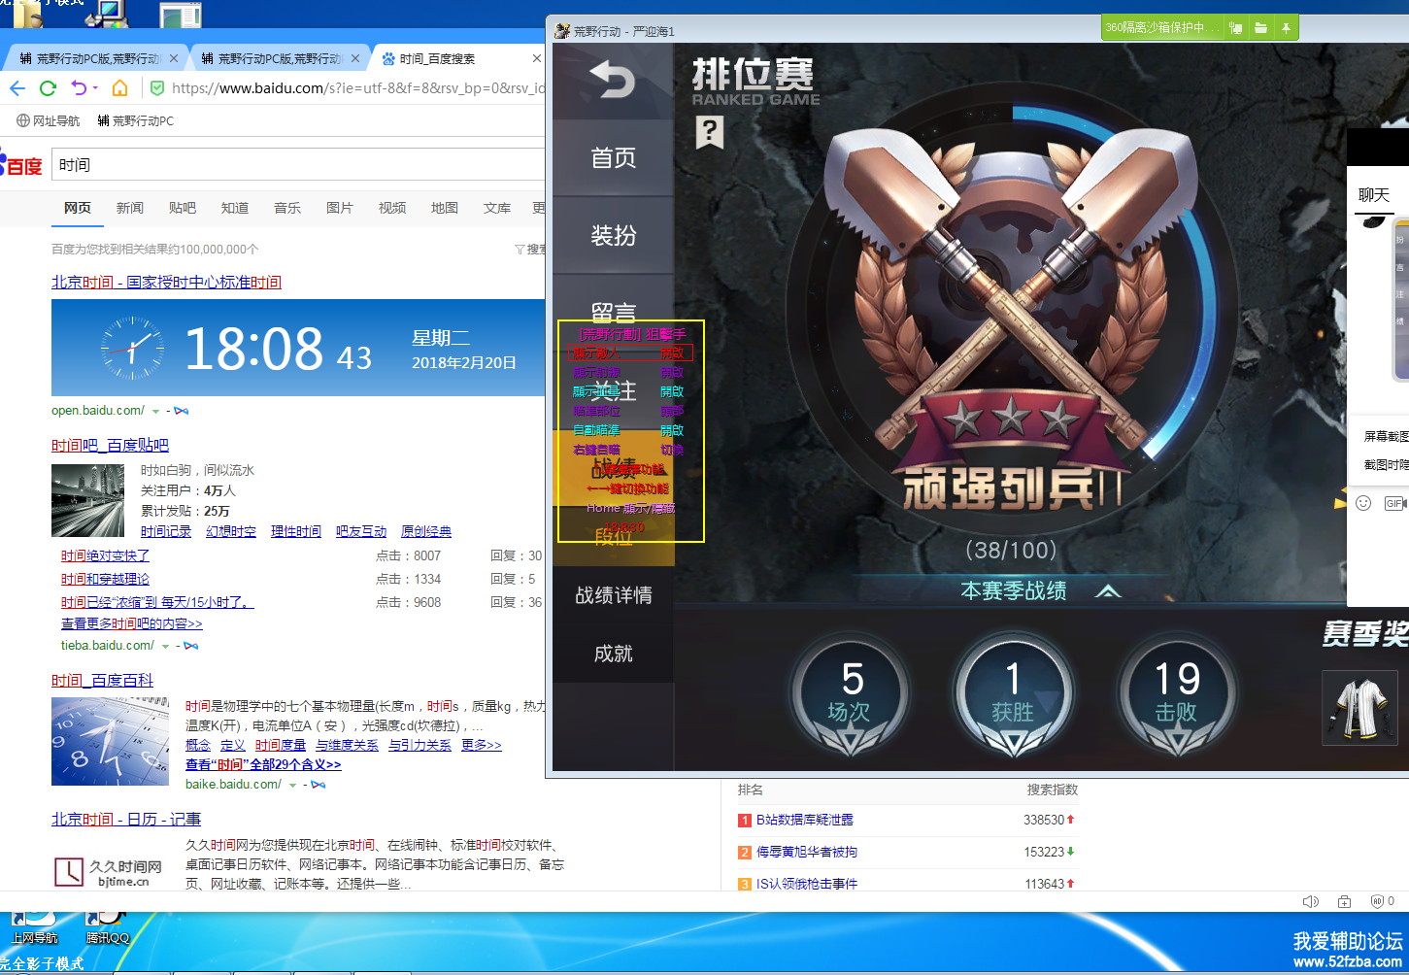Click the 百度百科 clock thumbnail
Screen dimensions: 1409x975
tap(110, 741)
